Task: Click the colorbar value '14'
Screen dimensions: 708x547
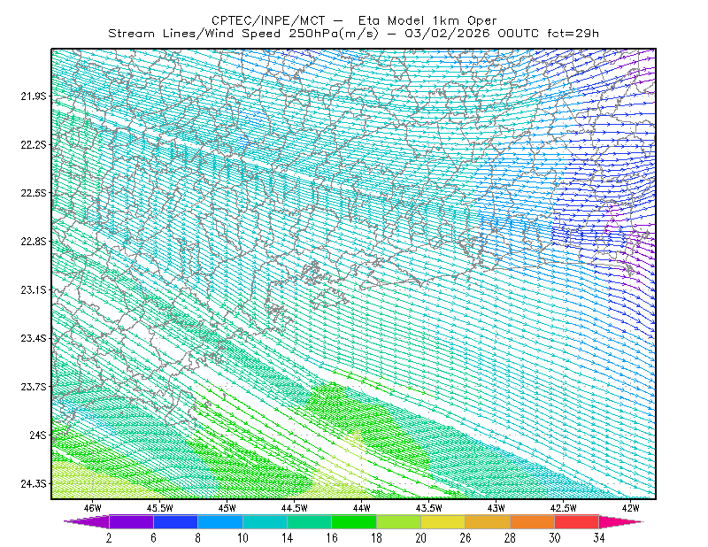Action: pos(287,538)
